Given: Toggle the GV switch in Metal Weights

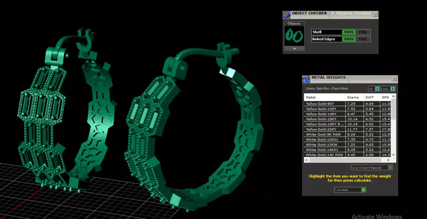Looking at the screenshot, I should pyautogui.click(x=374, y=89).
